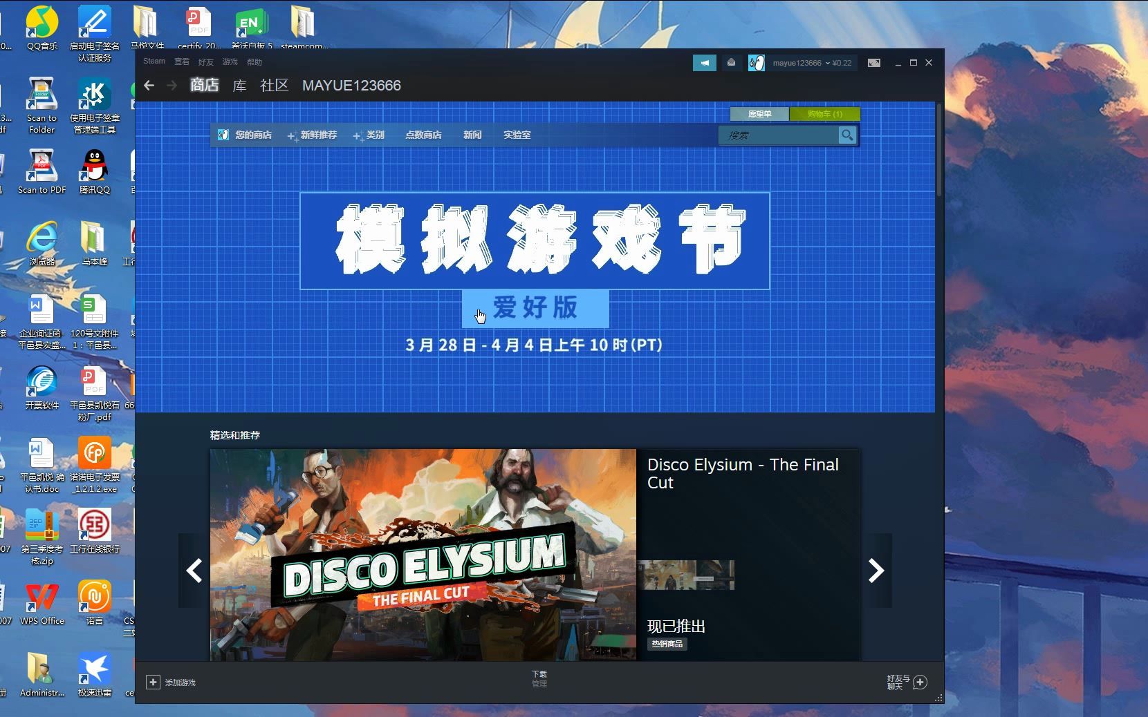
Task: Open Scan to PDF desktop icon
Action: click(x=42, y=171)
